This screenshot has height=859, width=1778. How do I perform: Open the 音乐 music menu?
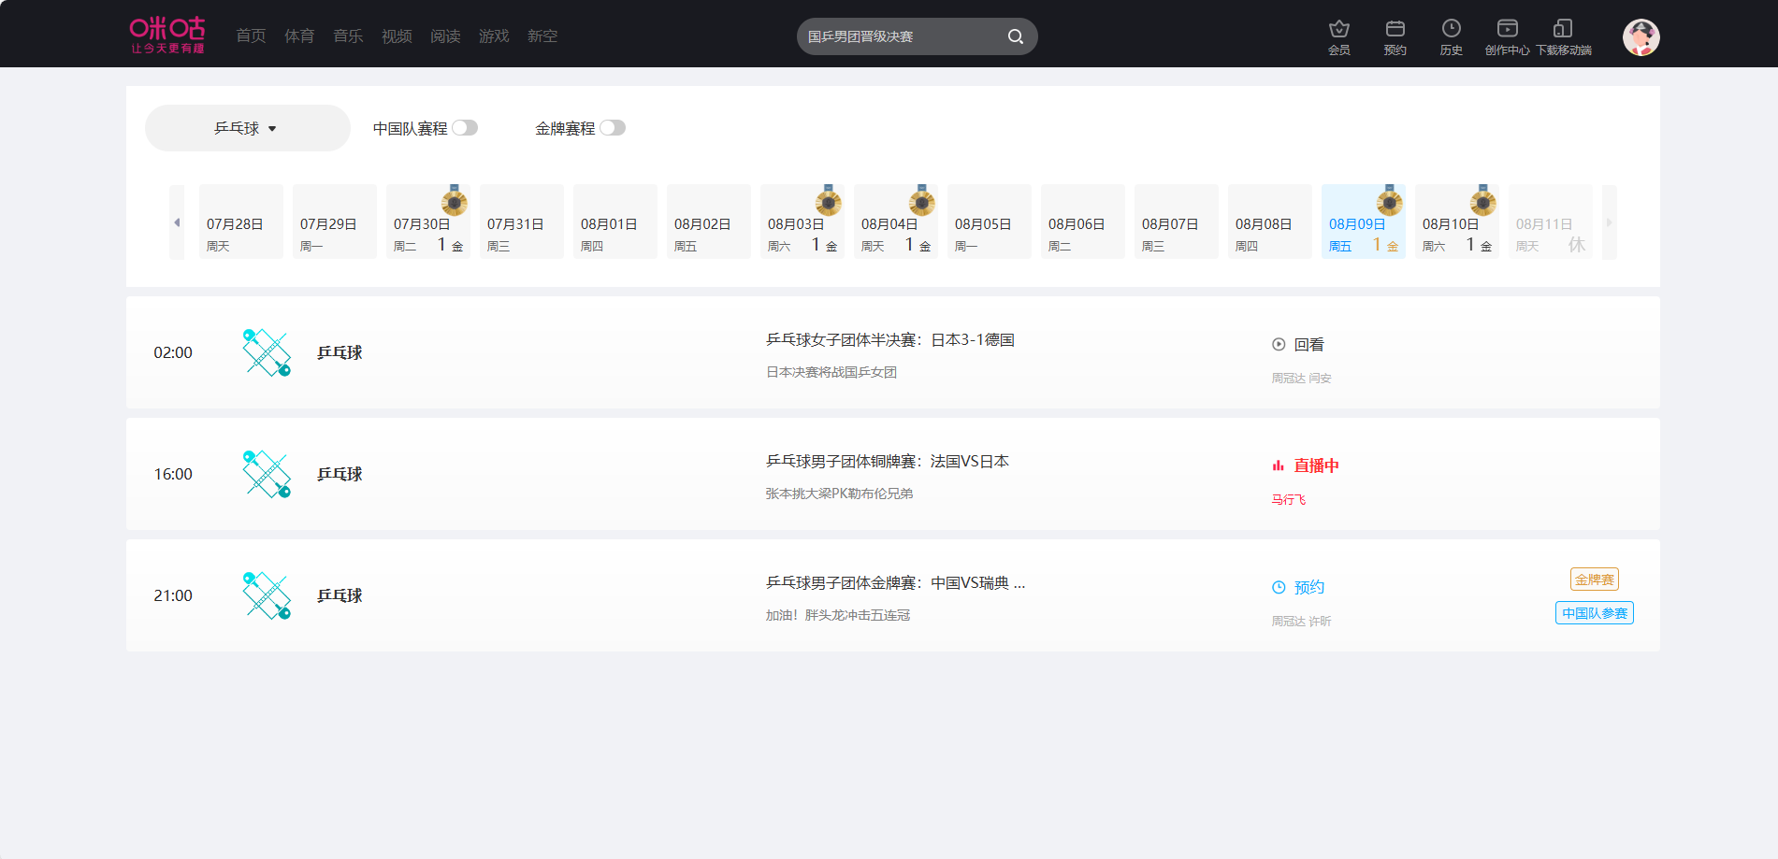348,36
